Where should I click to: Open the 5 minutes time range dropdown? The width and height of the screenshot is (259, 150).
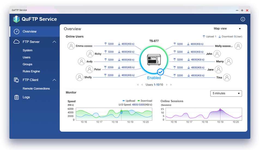pos(226,93)
